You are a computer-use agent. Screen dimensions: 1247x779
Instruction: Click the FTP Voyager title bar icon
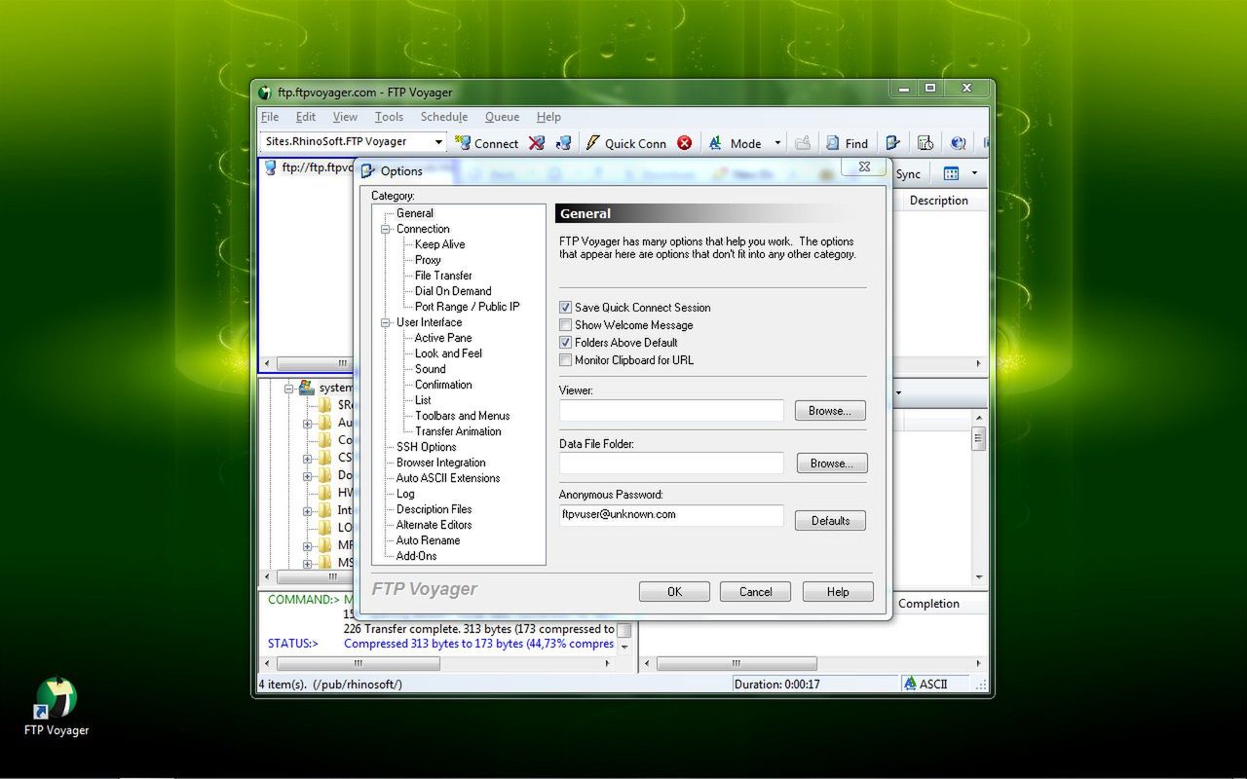pyautogui.click(x=265, y=93)
